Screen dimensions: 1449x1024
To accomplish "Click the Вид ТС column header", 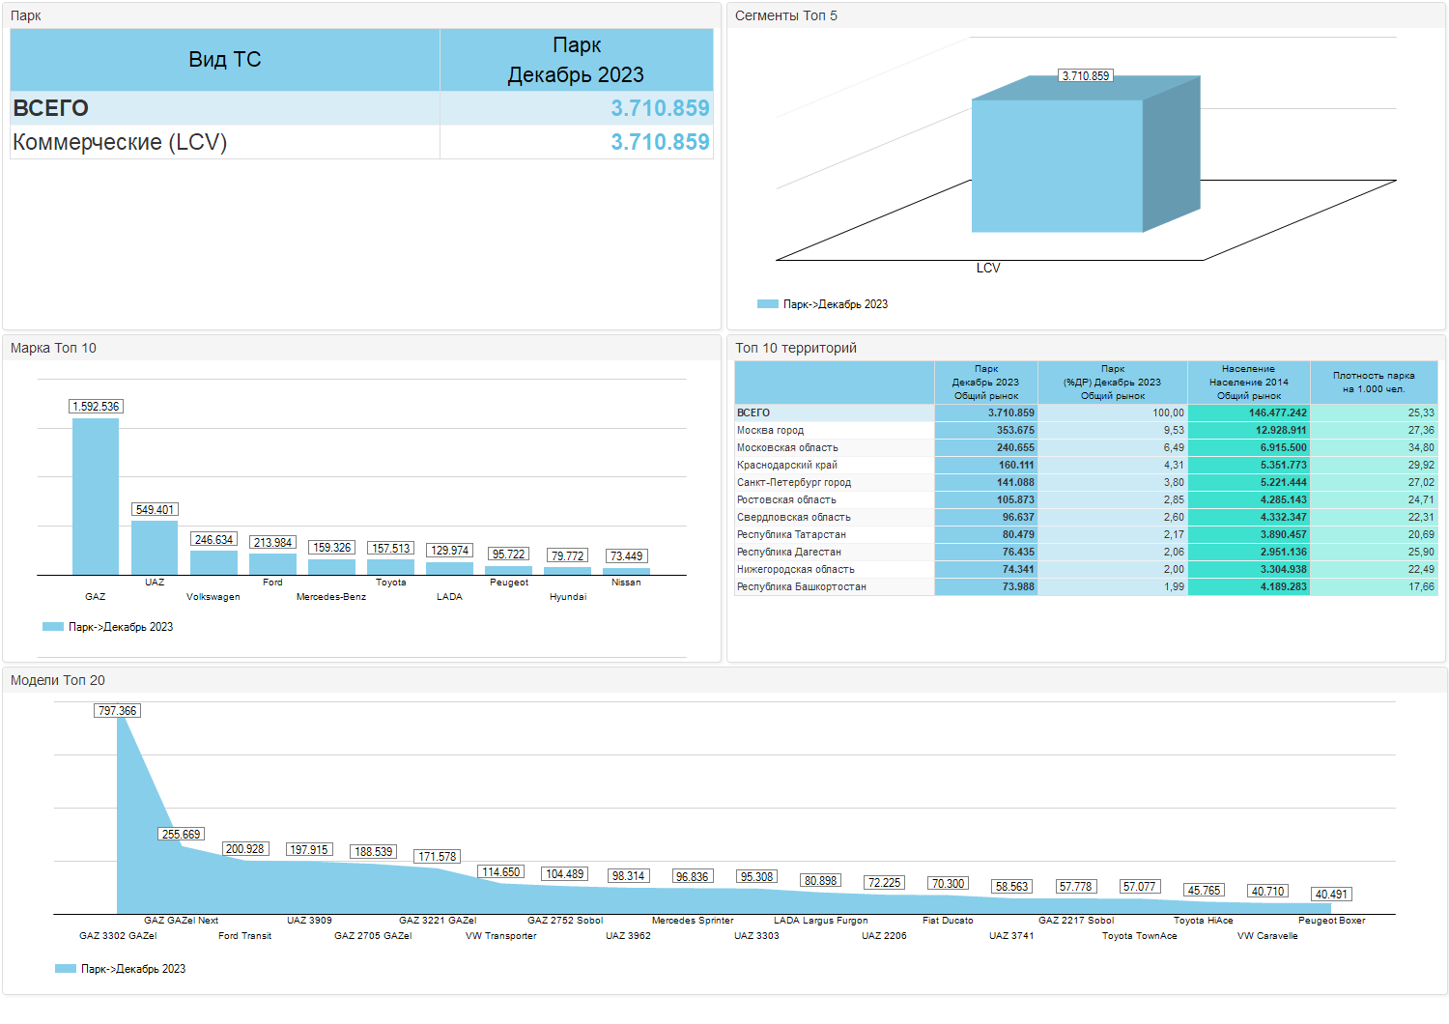I will tap(225, 60).
